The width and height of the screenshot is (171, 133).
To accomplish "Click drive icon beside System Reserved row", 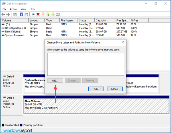I will click(3, 35).
